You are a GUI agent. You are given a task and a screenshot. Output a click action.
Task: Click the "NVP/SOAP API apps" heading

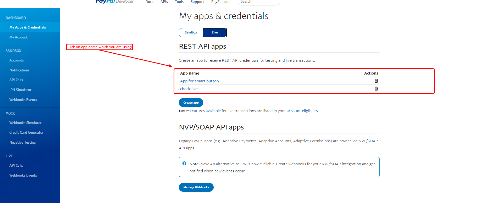point(211,127)
